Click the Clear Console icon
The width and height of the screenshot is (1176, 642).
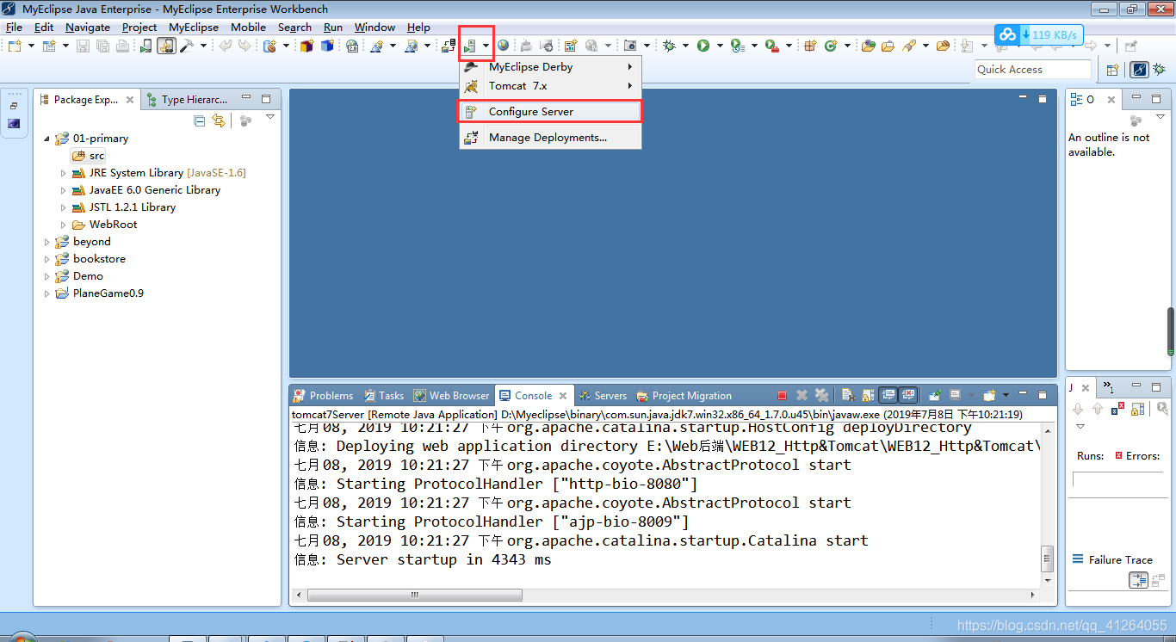coord(848,396)
